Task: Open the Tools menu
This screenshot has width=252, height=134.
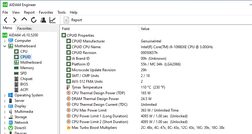Action: tap(61, 12)
